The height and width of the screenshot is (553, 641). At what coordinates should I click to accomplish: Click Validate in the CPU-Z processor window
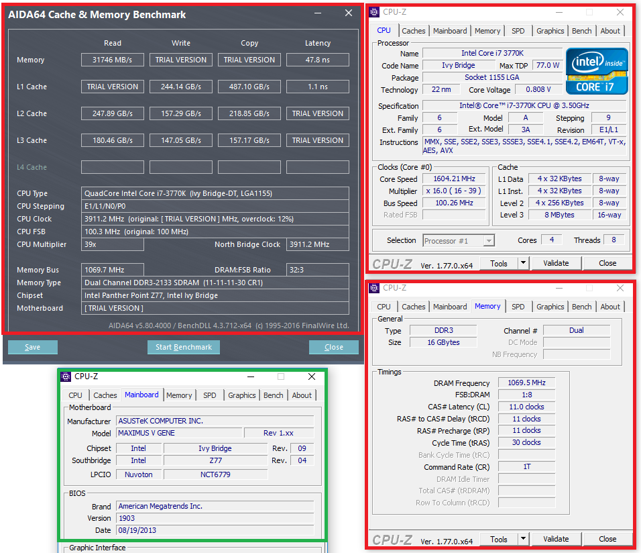tap(556, 263)
